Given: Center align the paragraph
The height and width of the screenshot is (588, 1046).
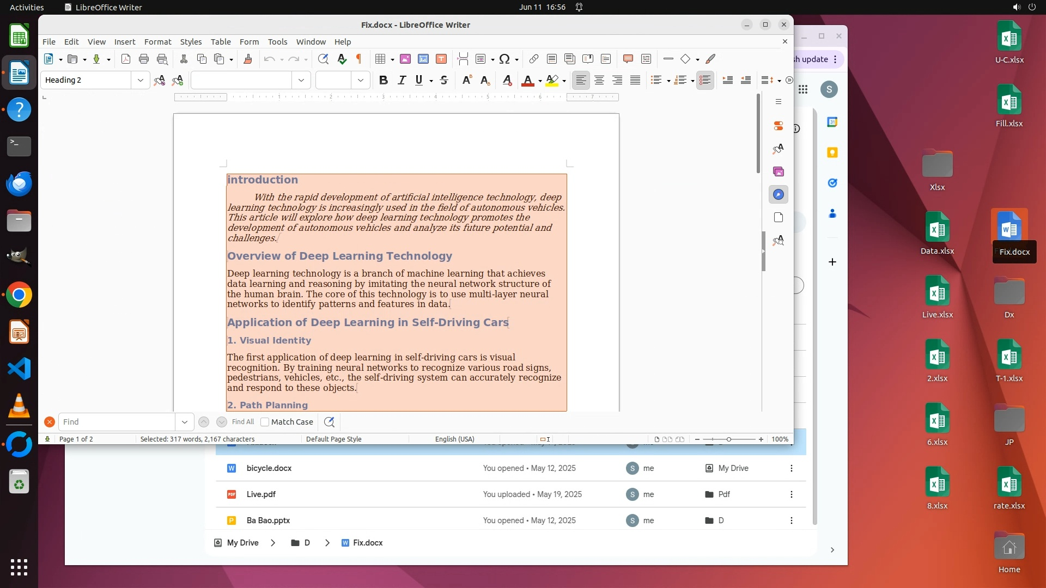Looking at the screenshot, I should [599, 80].
